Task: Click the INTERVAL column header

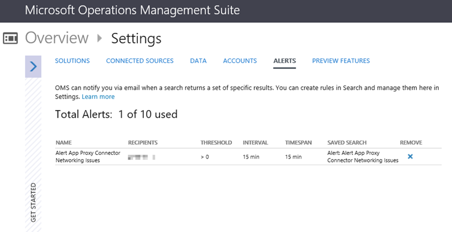Action: (x=255, y=142)
